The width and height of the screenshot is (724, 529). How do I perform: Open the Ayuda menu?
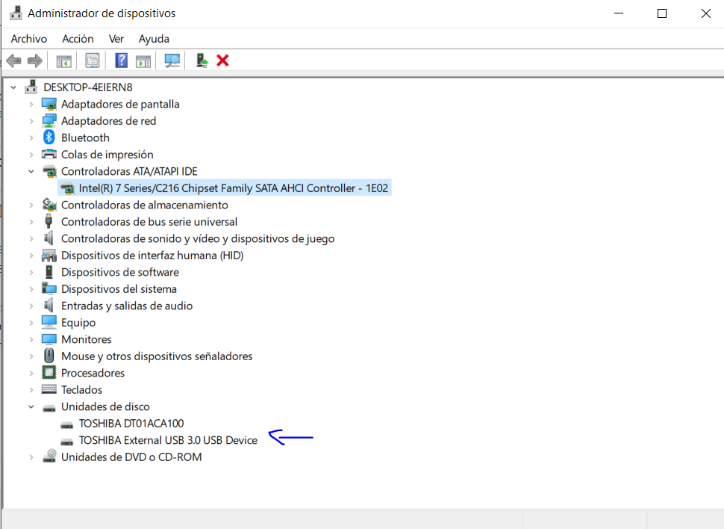tap(154, 39)
